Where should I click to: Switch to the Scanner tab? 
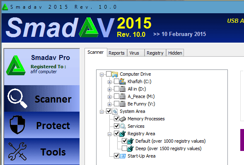[96, 53]
